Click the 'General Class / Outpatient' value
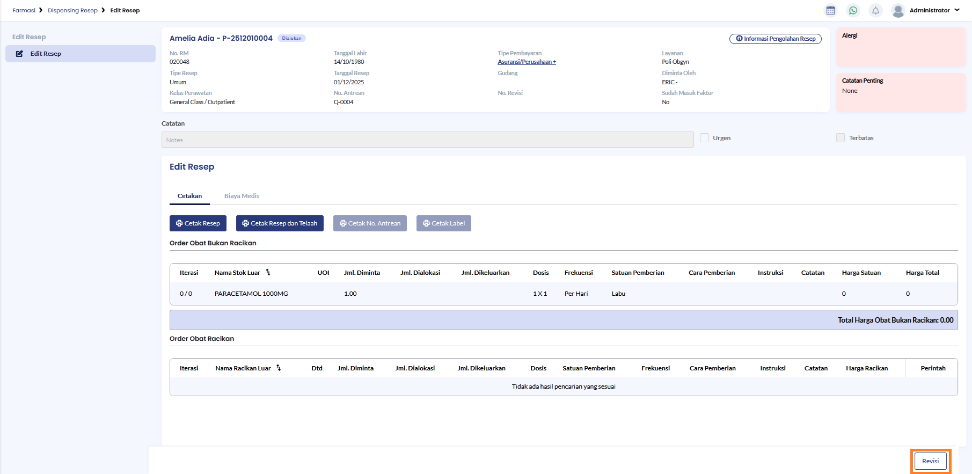 [x=202, y=102]
